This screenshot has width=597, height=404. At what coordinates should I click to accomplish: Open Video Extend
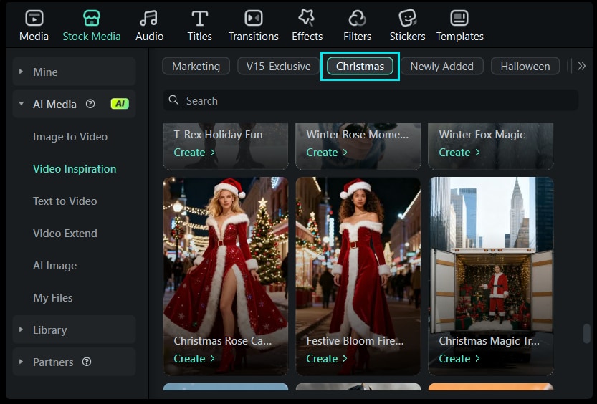click(65, 234)
